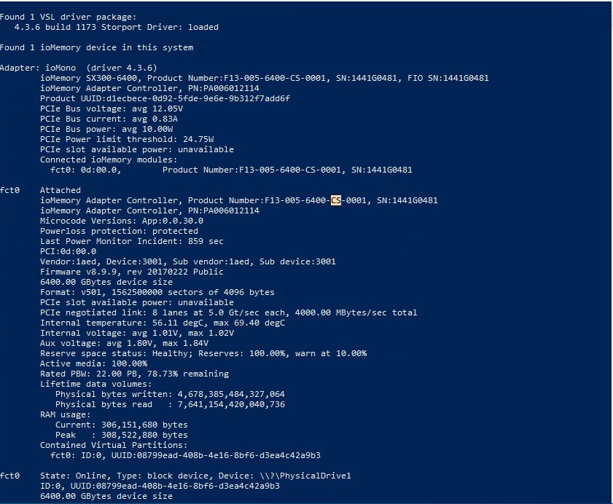Viewport: 613px width, 504px height.
Task: Select the Reserve space status line
Action: [203, 353]
